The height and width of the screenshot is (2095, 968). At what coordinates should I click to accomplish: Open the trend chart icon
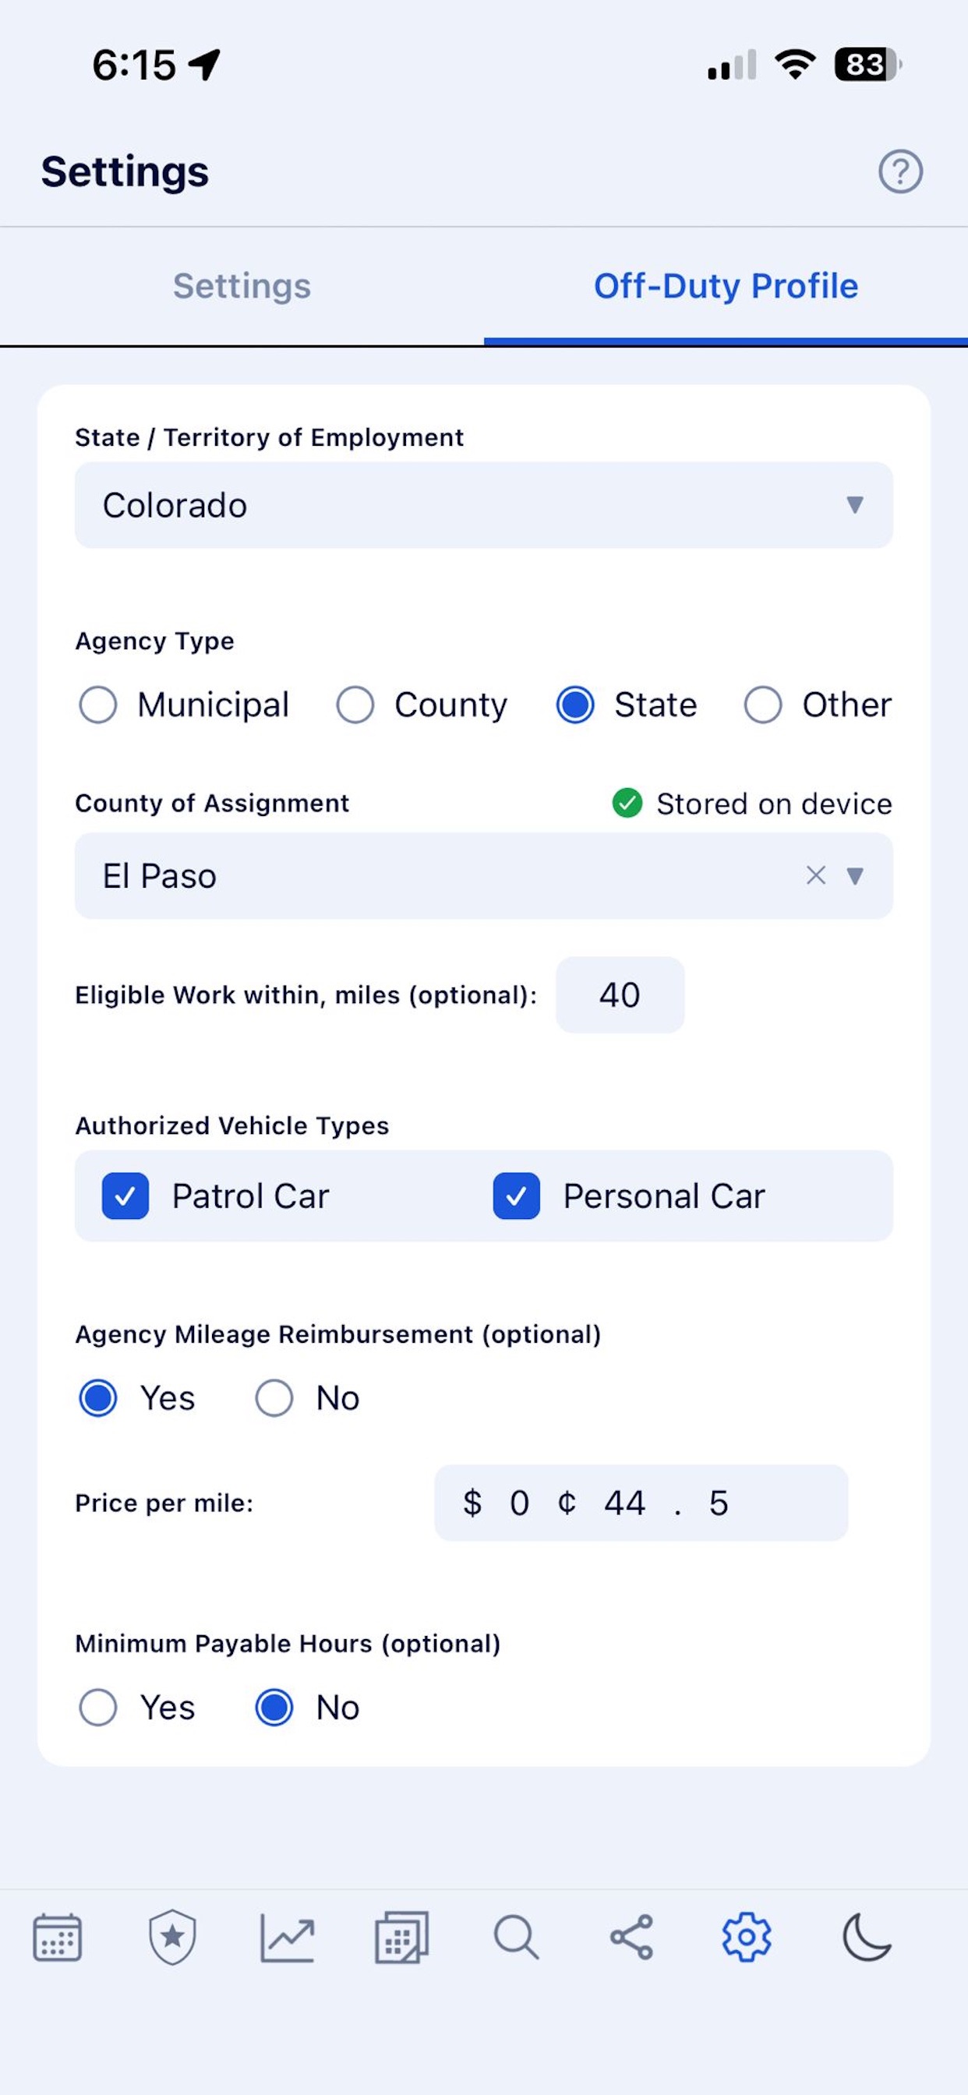point(287,1938)
